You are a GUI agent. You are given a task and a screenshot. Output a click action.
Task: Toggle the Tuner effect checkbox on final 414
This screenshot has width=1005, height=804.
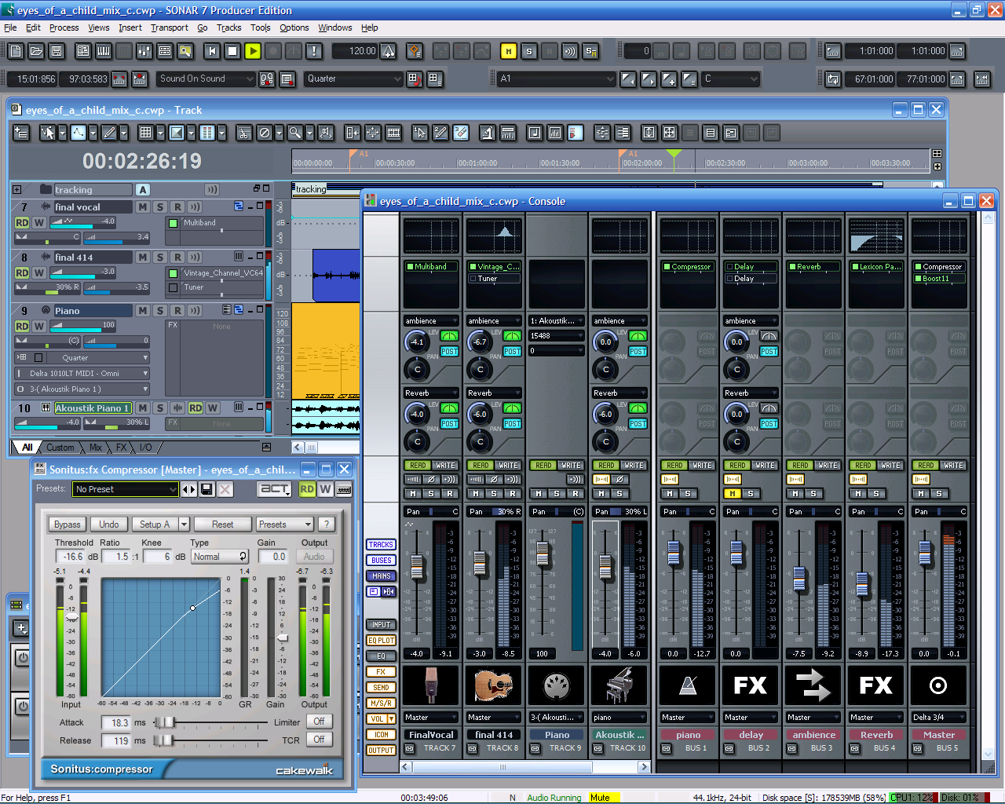pyautogui.click(x=173, y=287)
